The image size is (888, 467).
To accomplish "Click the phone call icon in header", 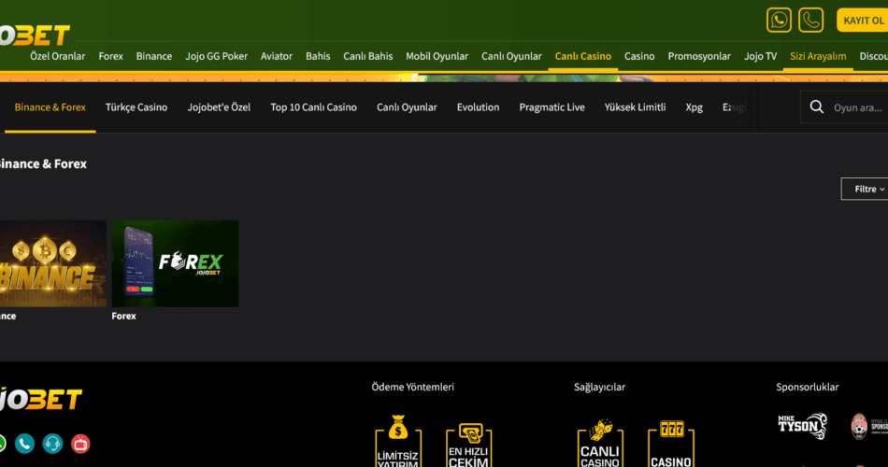I will (x=810, y=21).
